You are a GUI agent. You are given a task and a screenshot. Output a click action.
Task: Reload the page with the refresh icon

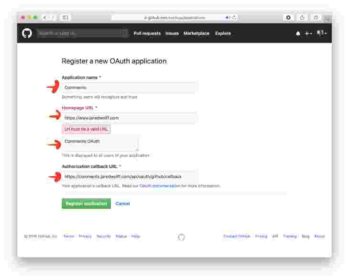pos(234,17)
